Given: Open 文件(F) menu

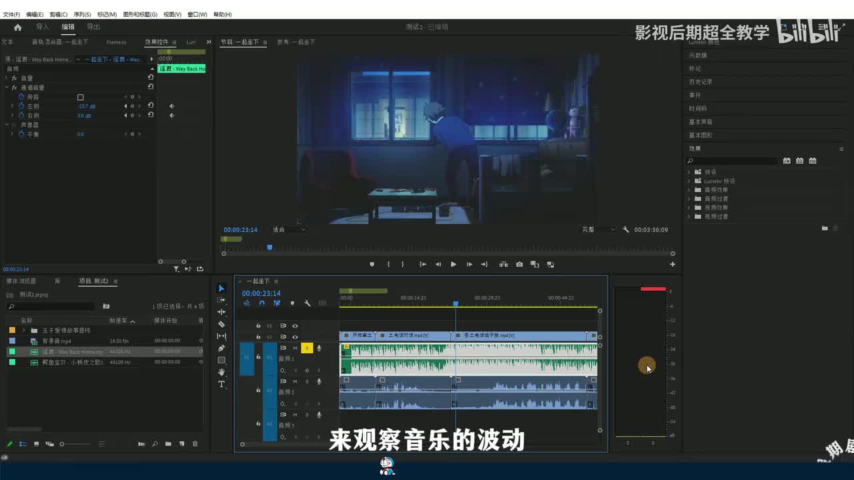Looking at the screenshot, I should pyautogui.click(x=11, y=14).
